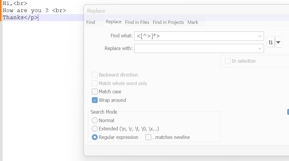
Task: Toggle Match whole word only
Action: tap(95, 84)
